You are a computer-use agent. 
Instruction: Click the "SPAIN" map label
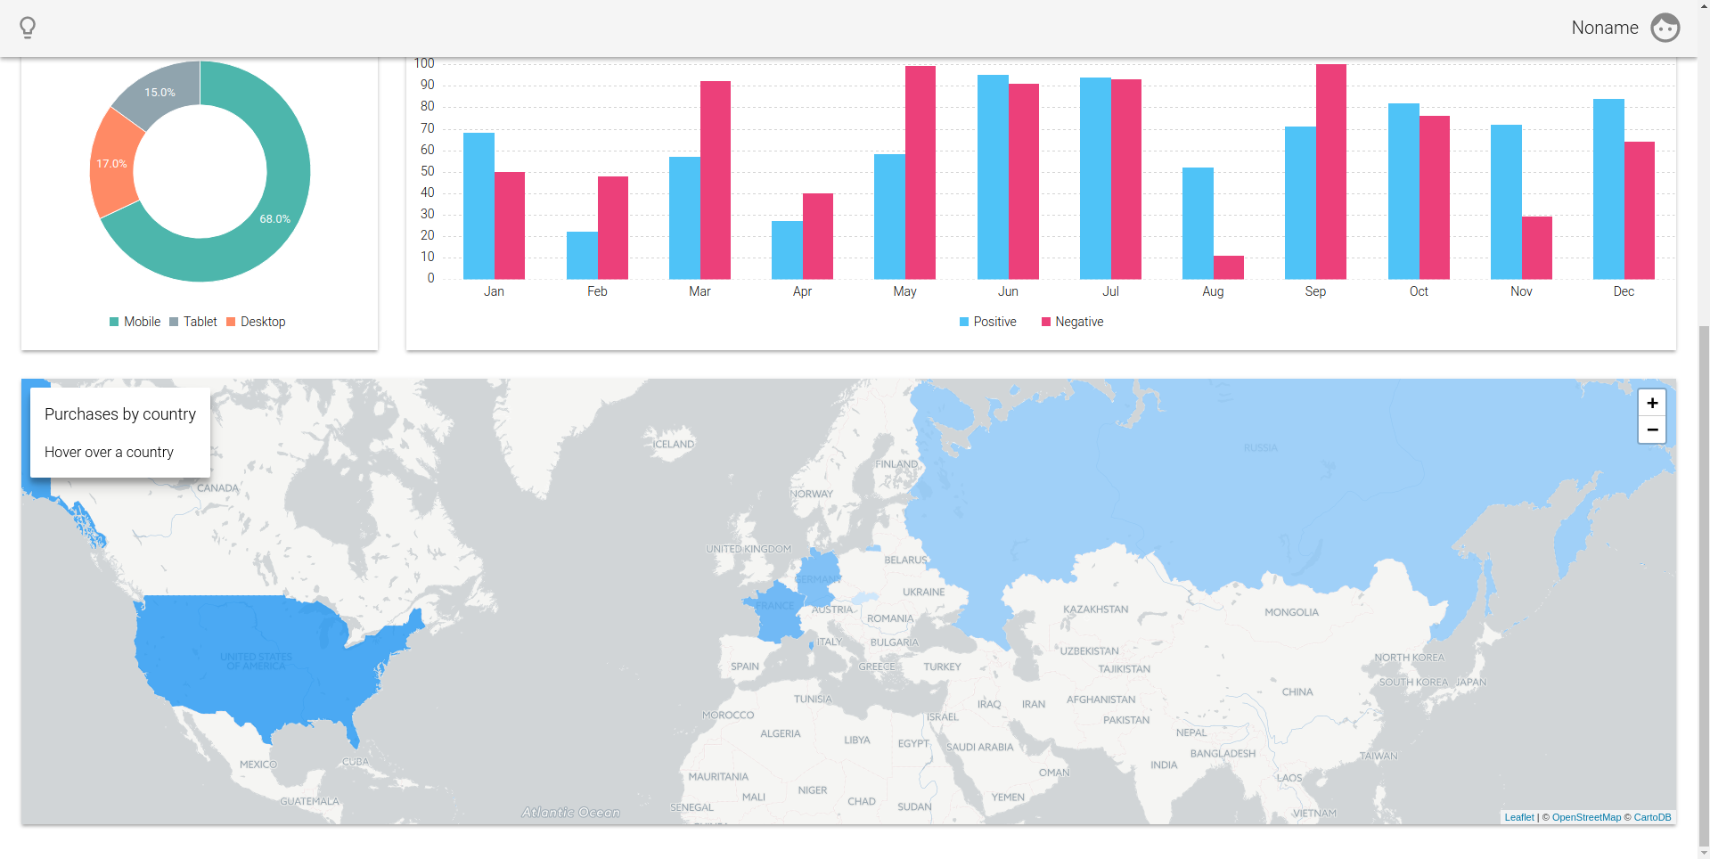click(x=745, y=667)
